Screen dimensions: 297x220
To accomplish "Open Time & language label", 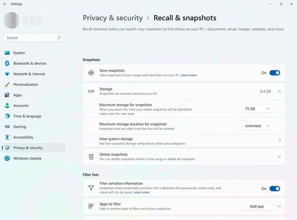I will 27,116.
